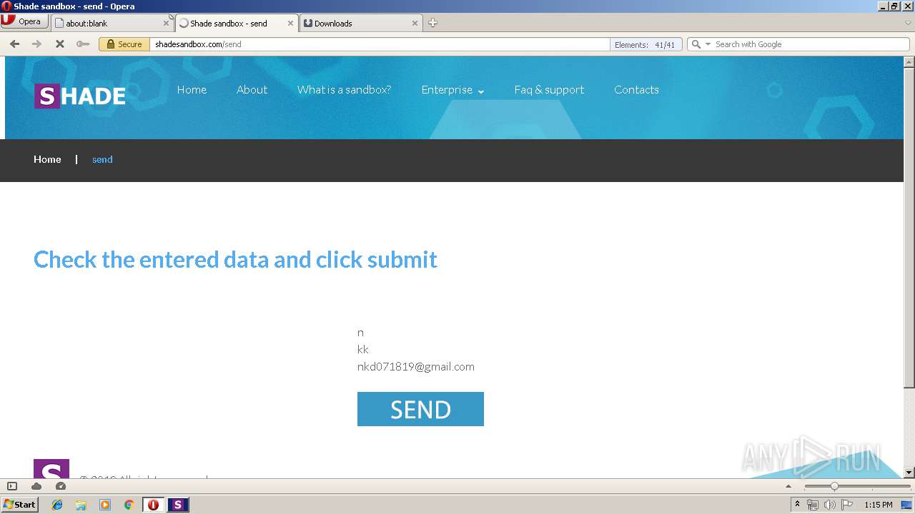Switch to the about:blank tab
Screen dimensions: 915x514
tap(112, 23)
